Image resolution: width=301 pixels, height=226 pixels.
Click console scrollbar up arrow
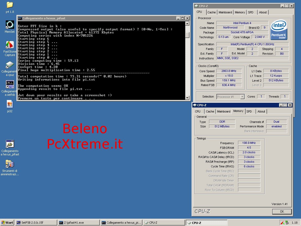pos(187,24)
